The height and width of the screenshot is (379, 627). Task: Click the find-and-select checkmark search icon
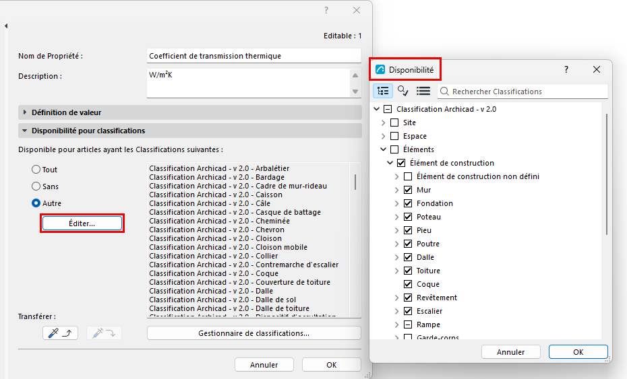click(x=402, y=91)
